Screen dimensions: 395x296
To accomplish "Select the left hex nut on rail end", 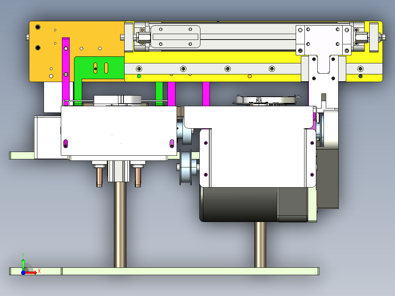I will (144, 38).
